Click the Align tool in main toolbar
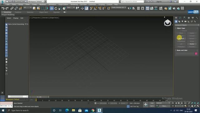 [133, 8]
